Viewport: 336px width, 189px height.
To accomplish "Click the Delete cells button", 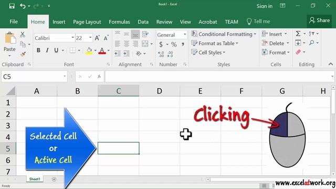I will (x=276, y=43).
